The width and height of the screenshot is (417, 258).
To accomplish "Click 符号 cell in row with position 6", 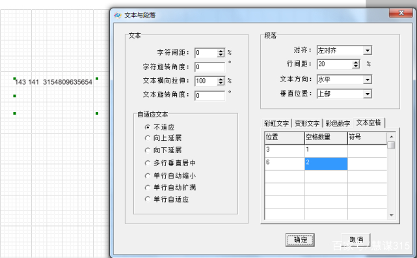I will 368,164.
